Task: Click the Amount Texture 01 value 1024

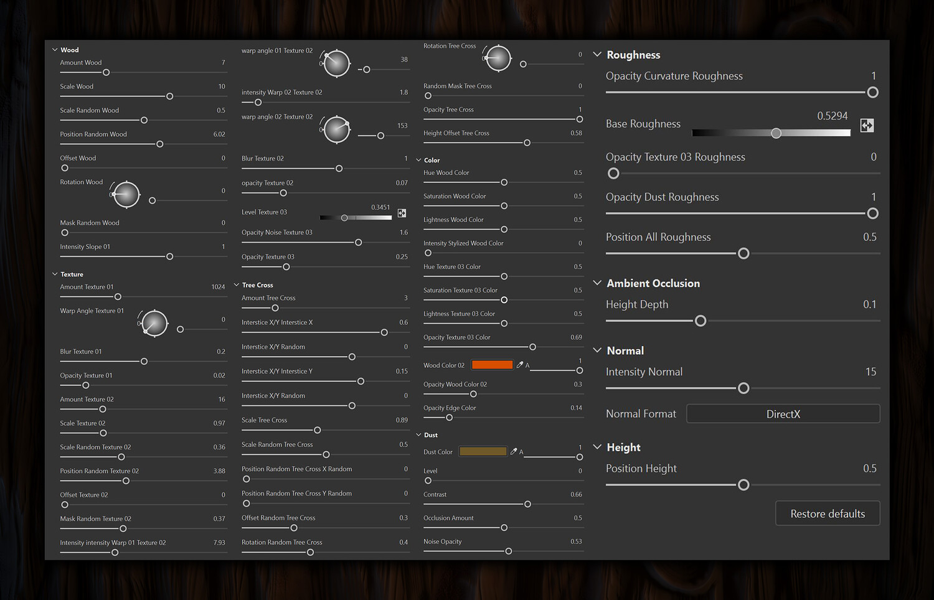Action: 218,287
